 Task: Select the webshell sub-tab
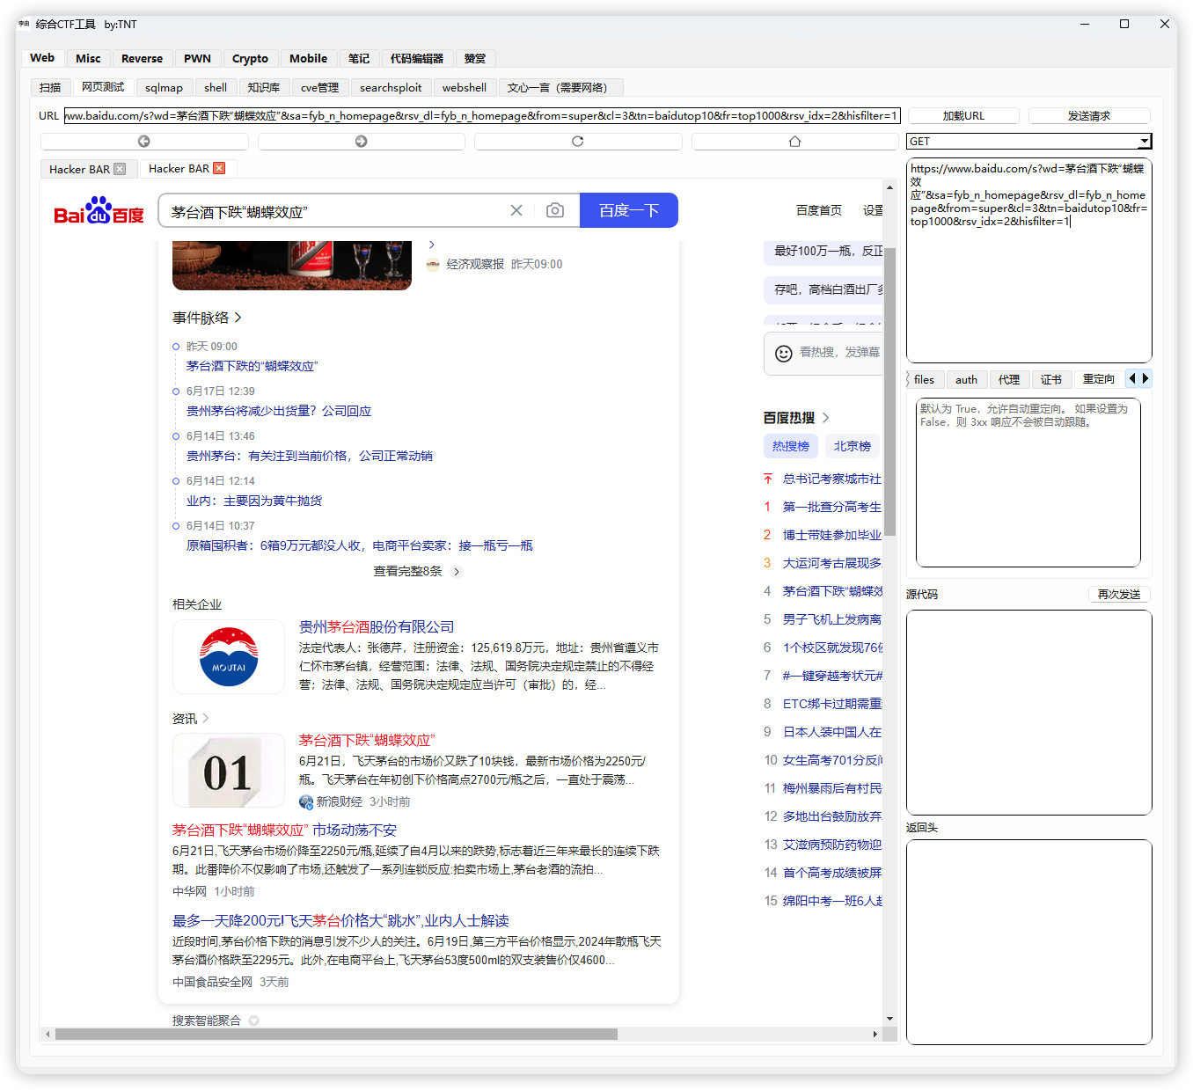(x=465, y=87)
